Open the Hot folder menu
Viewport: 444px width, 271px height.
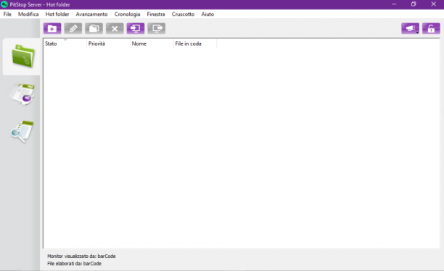tap(57, 14)
